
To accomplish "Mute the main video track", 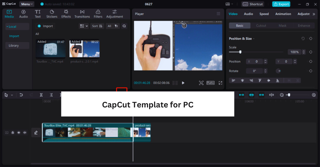I will [25, 132].
